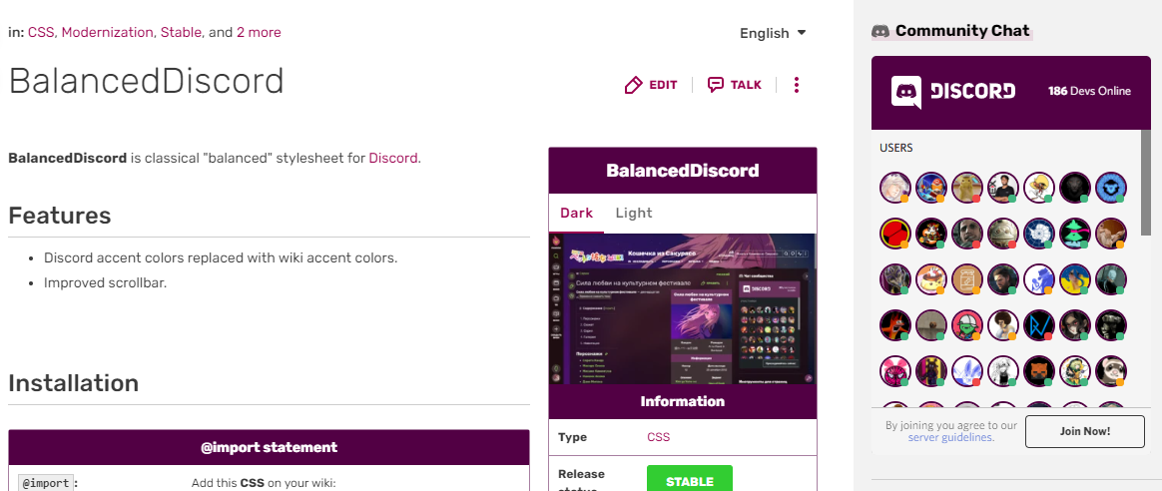This screenshot has width=1162, height=491.
Task: Click the BalancedDiscord page title
Action: 146,81
